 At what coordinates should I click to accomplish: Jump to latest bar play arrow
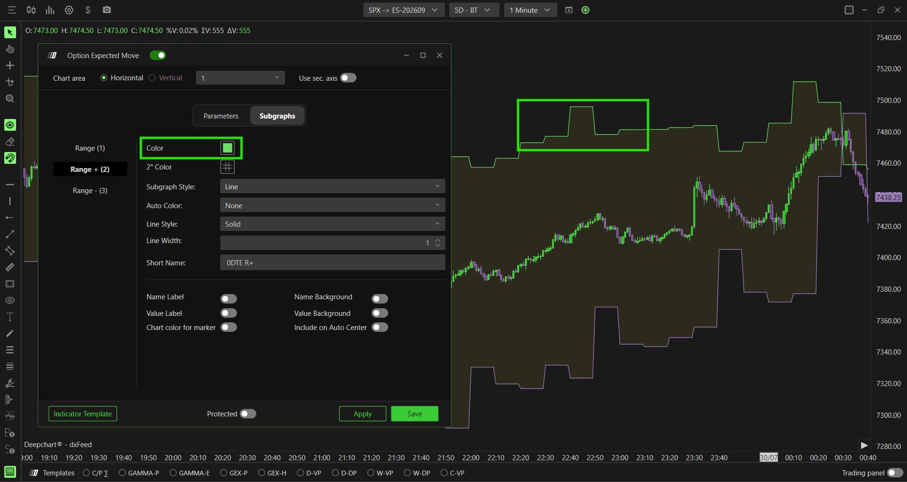tap(864, 445)
